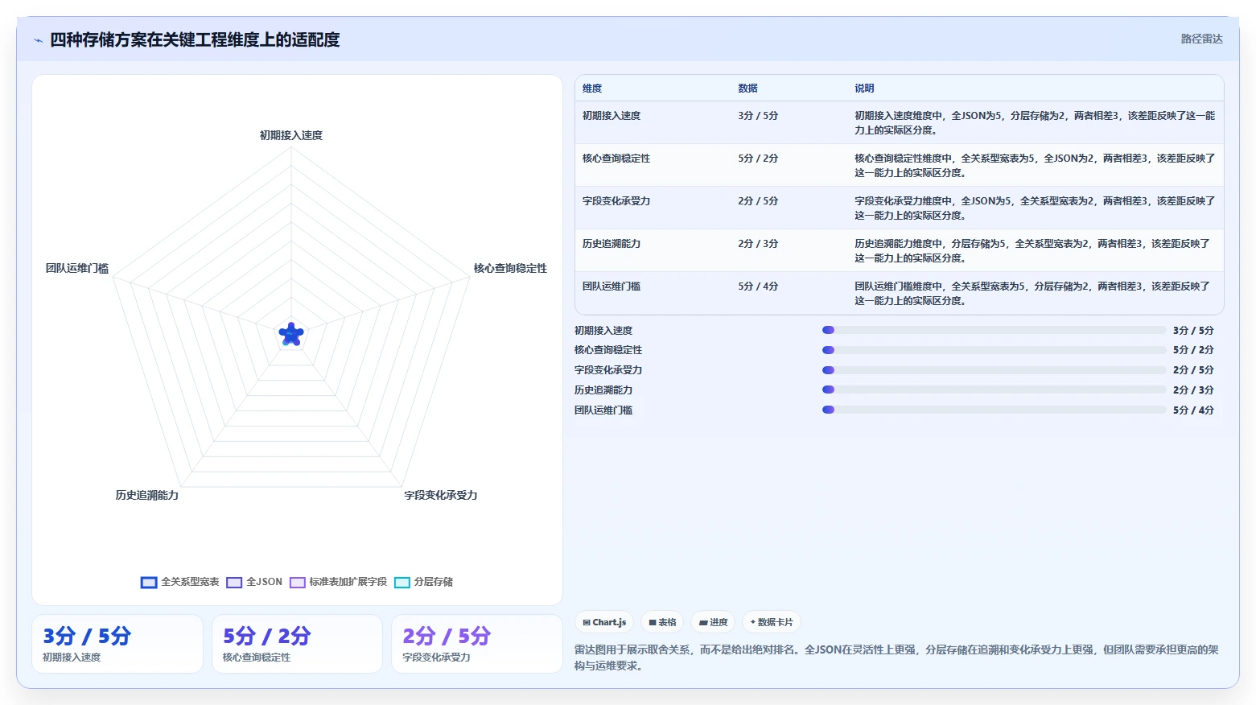Image resolution: width=1256 pixels, height=705 pixels.
Task: Click the 团队运维门槛 progress bar
Action: [994, 410]
